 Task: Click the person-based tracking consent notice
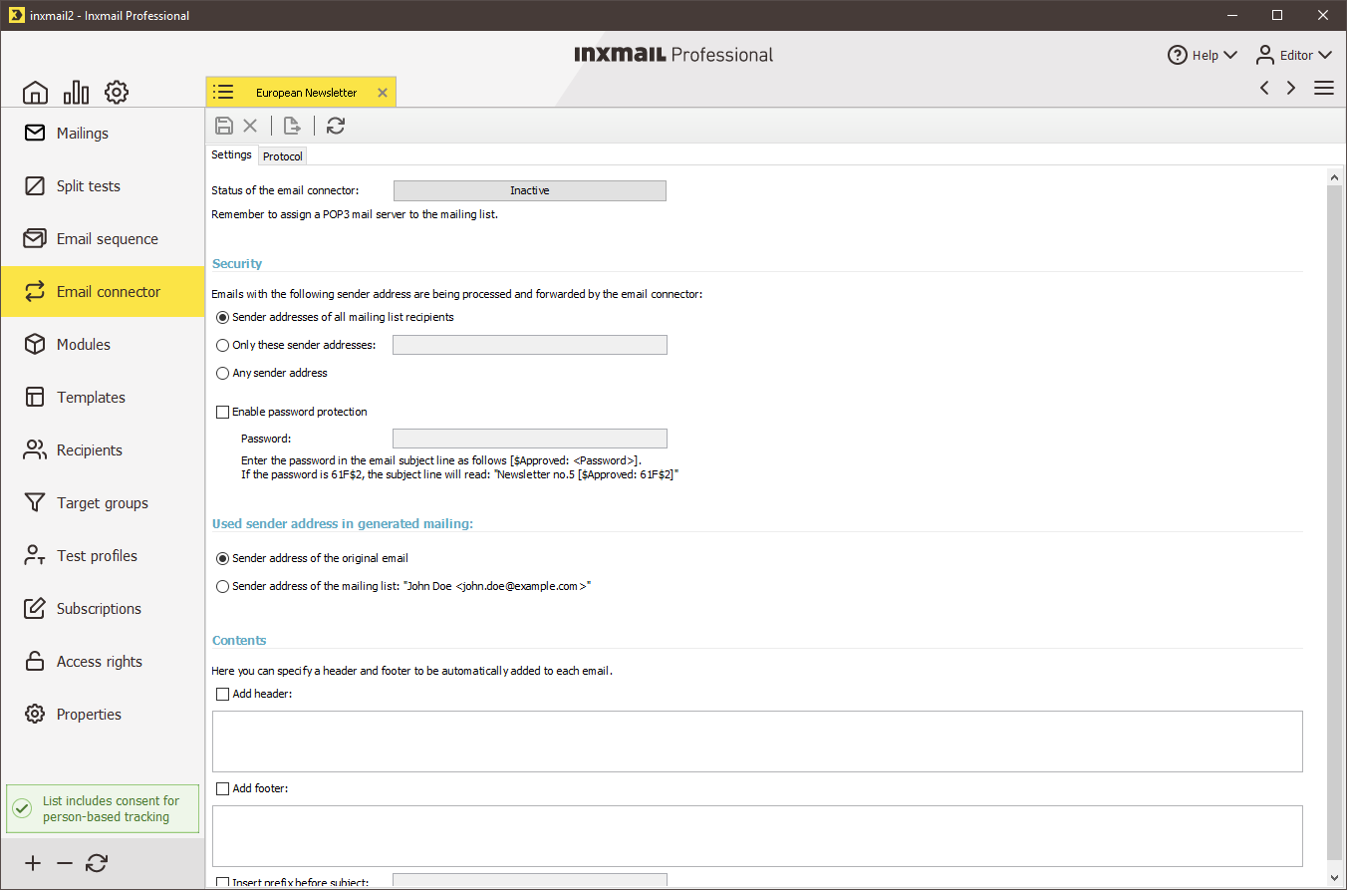[103, 808]
